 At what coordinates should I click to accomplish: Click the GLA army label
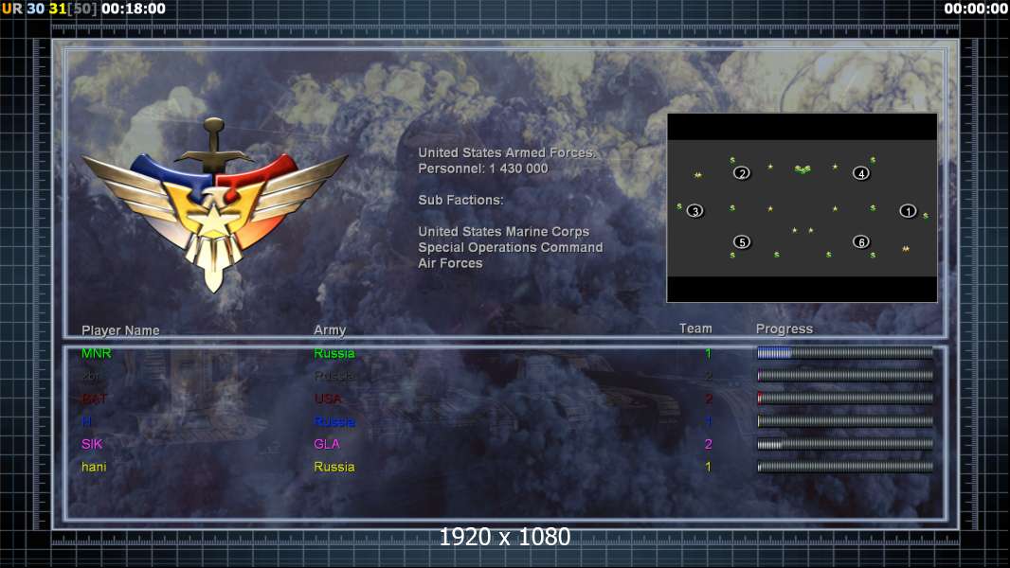click(x=327, y=444)
